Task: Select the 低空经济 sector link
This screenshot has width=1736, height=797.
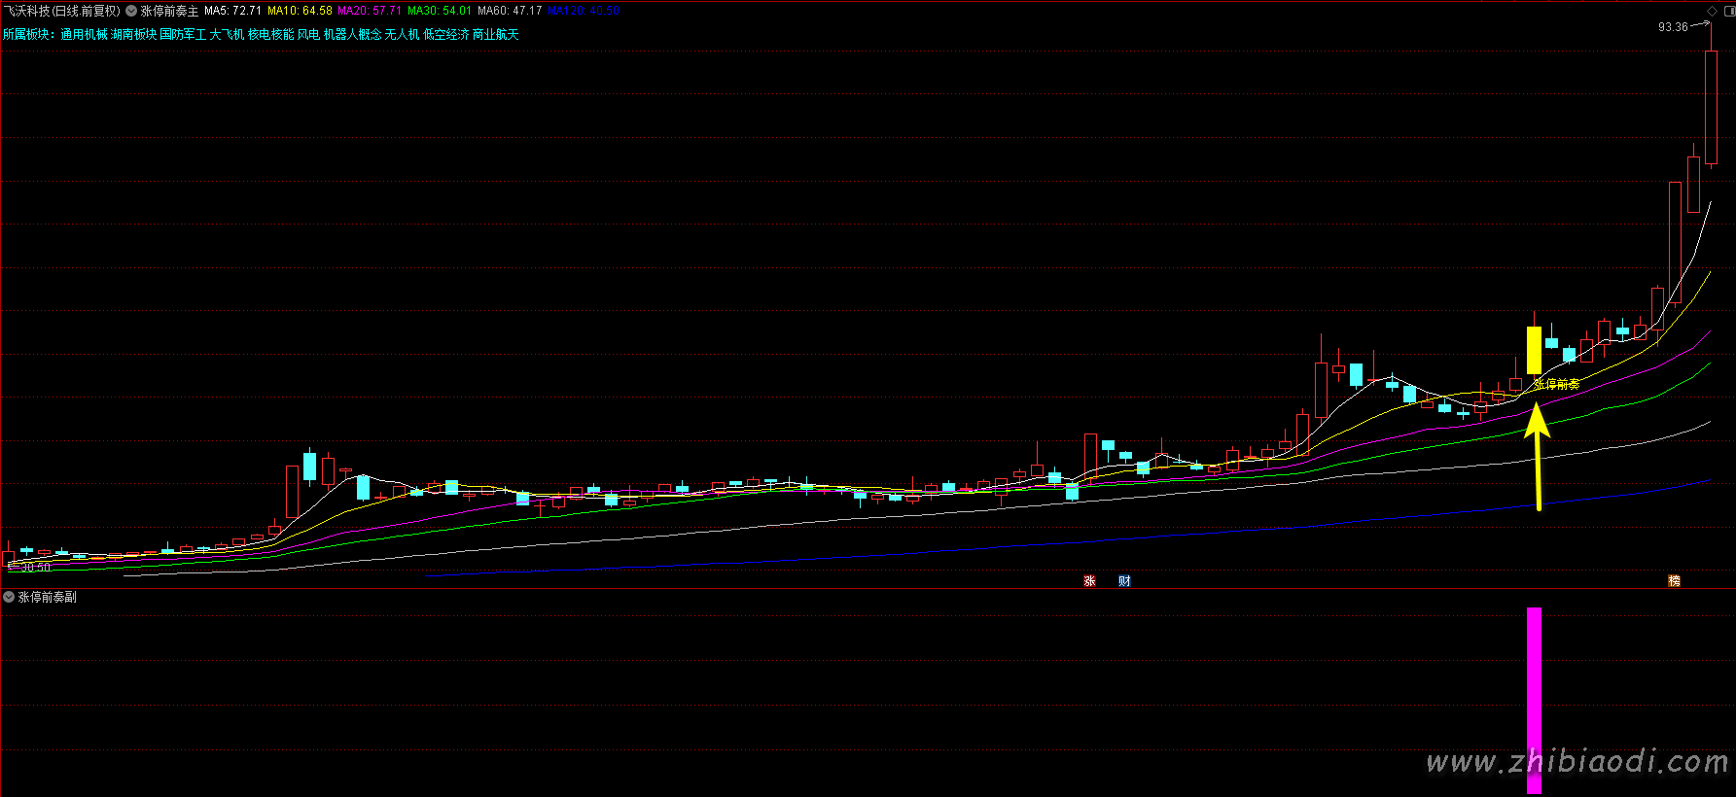Action: click(445, 34)
